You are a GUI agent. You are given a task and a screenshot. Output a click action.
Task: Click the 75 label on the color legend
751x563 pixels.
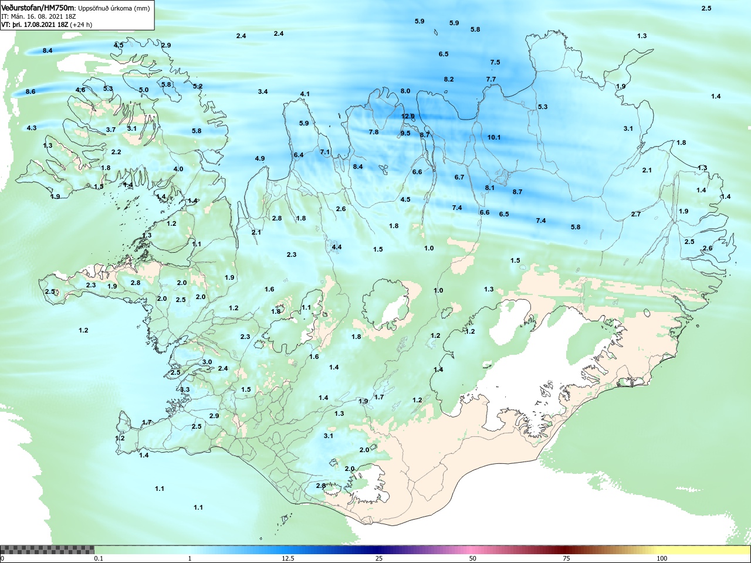[566, 558]
